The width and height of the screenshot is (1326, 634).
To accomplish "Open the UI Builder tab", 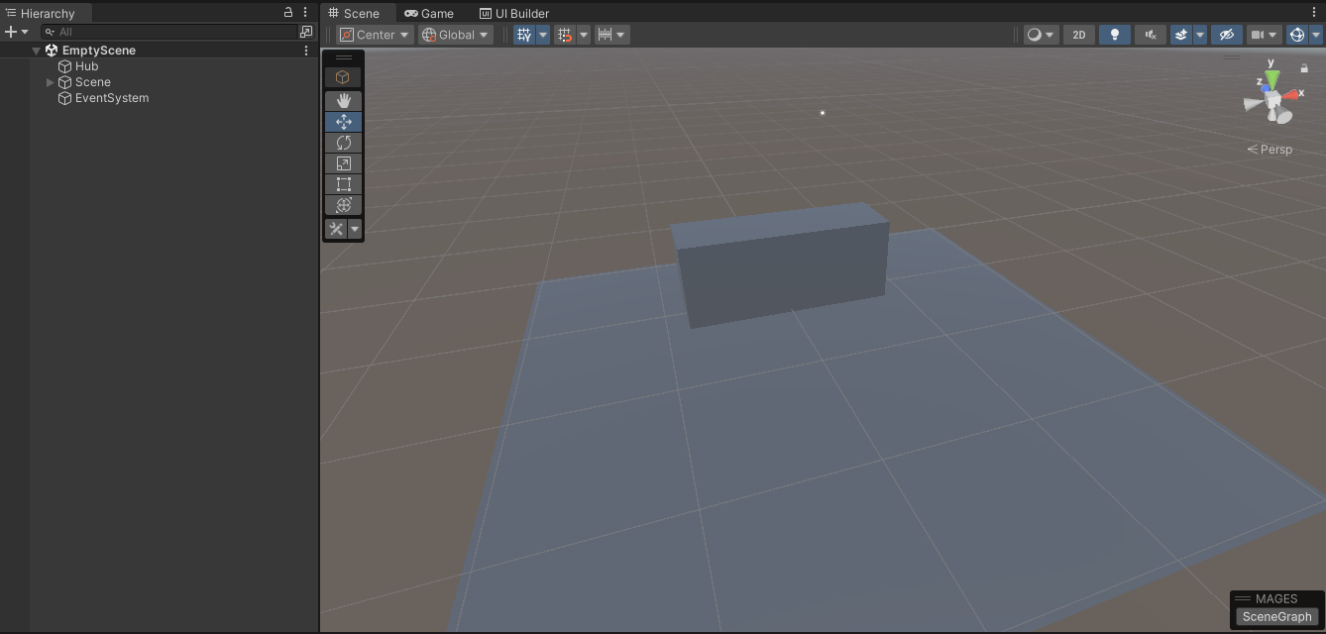I will 513,13.
